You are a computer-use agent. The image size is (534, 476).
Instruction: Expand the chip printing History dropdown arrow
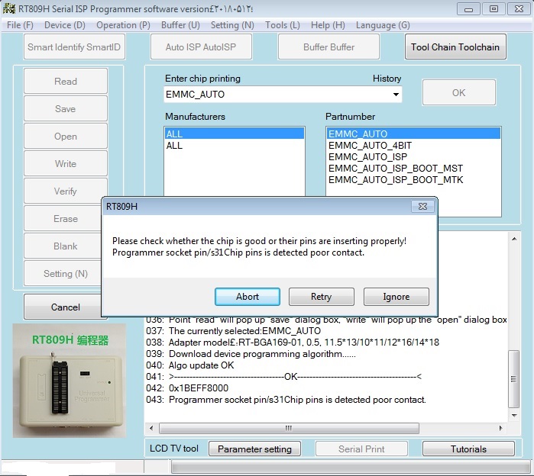(396, 94)
